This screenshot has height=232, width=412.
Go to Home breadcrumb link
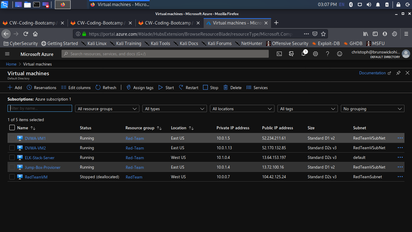[11, 64]
